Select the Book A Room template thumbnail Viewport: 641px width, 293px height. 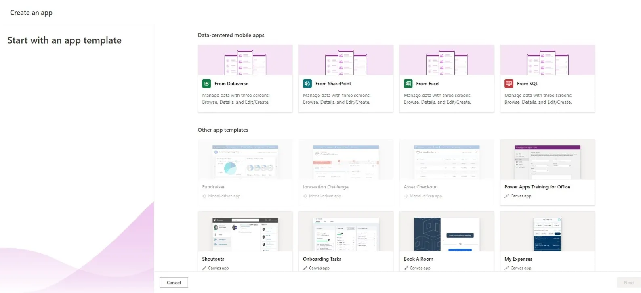tap(447, 232)
